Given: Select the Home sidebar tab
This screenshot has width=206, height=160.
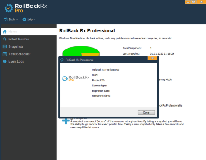Looking at the screenshot, I should (x=29, y=32).
